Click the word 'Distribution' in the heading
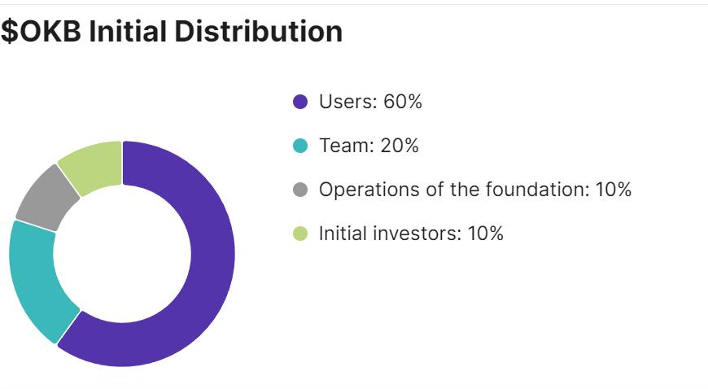 (258, 32)
